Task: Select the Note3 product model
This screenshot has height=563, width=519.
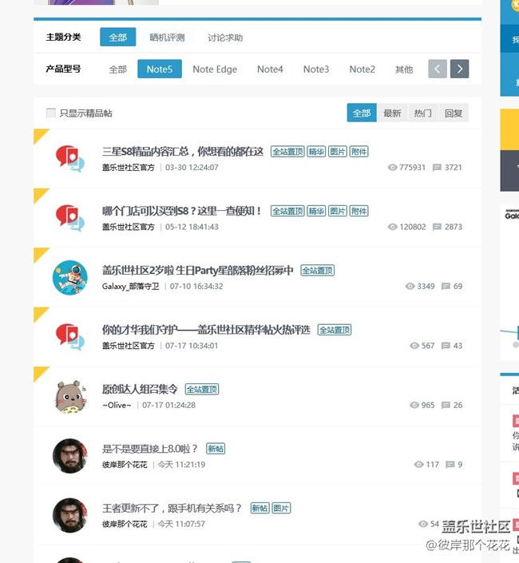Action: click(x=316, y=69)
